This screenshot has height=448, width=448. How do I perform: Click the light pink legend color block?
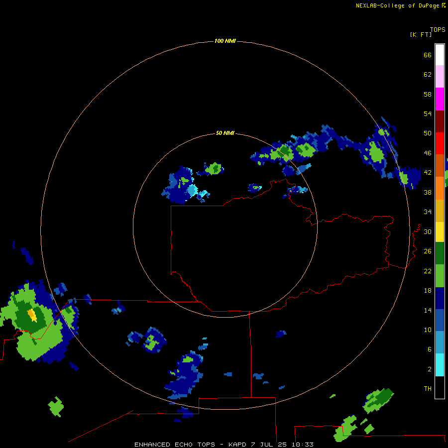(x=440, y=77)
